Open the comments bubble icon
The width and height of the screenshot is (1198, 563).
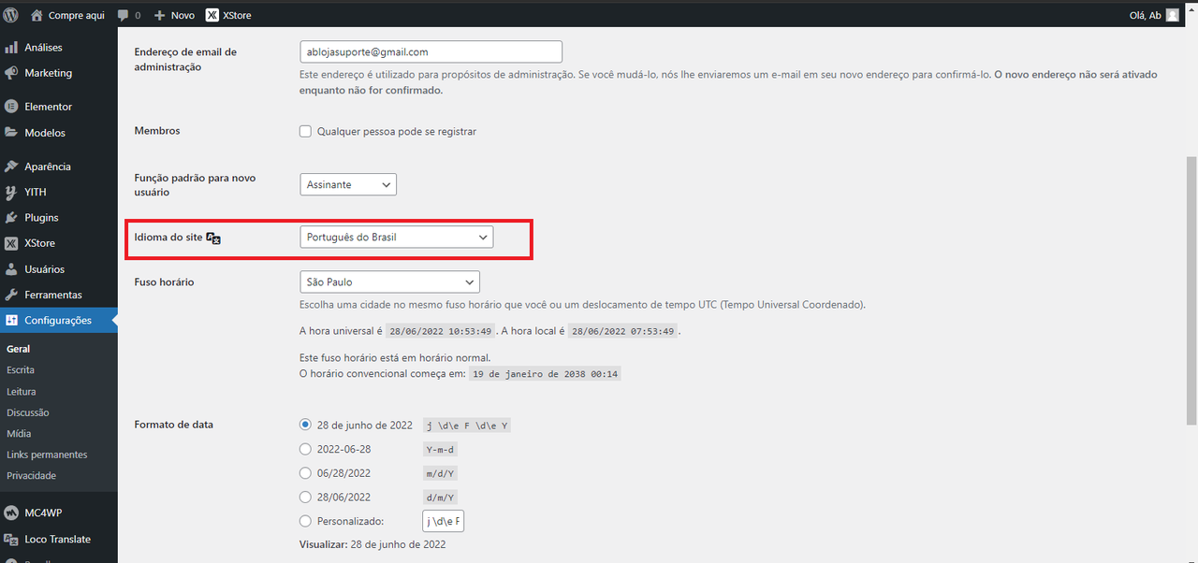coord(124,15)
